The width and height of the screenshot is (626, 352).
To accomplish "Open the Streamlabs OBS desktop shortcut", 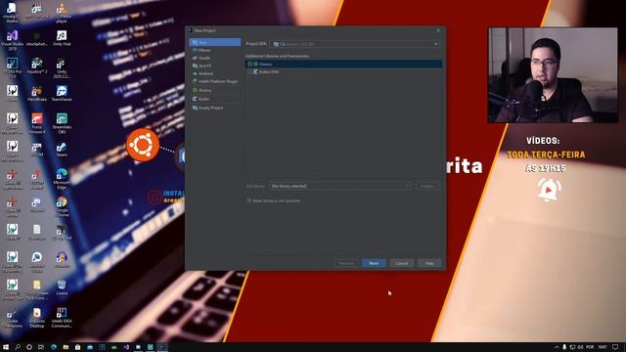I will [62, 123].
